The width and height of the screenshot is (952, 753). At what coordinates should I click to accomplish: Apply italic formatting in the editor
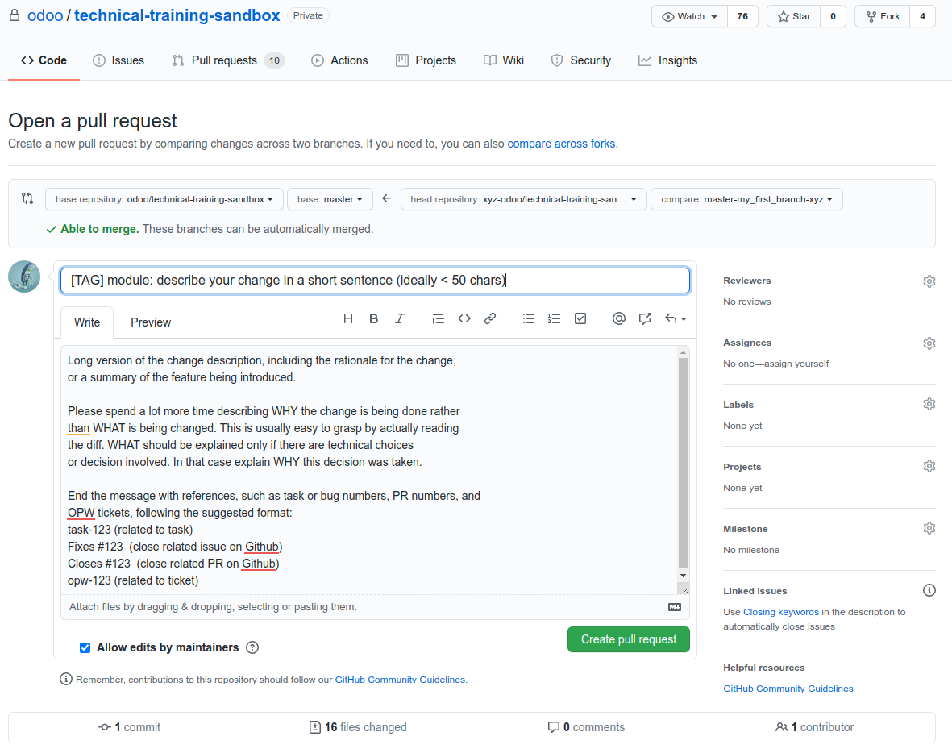pos(400,318)
